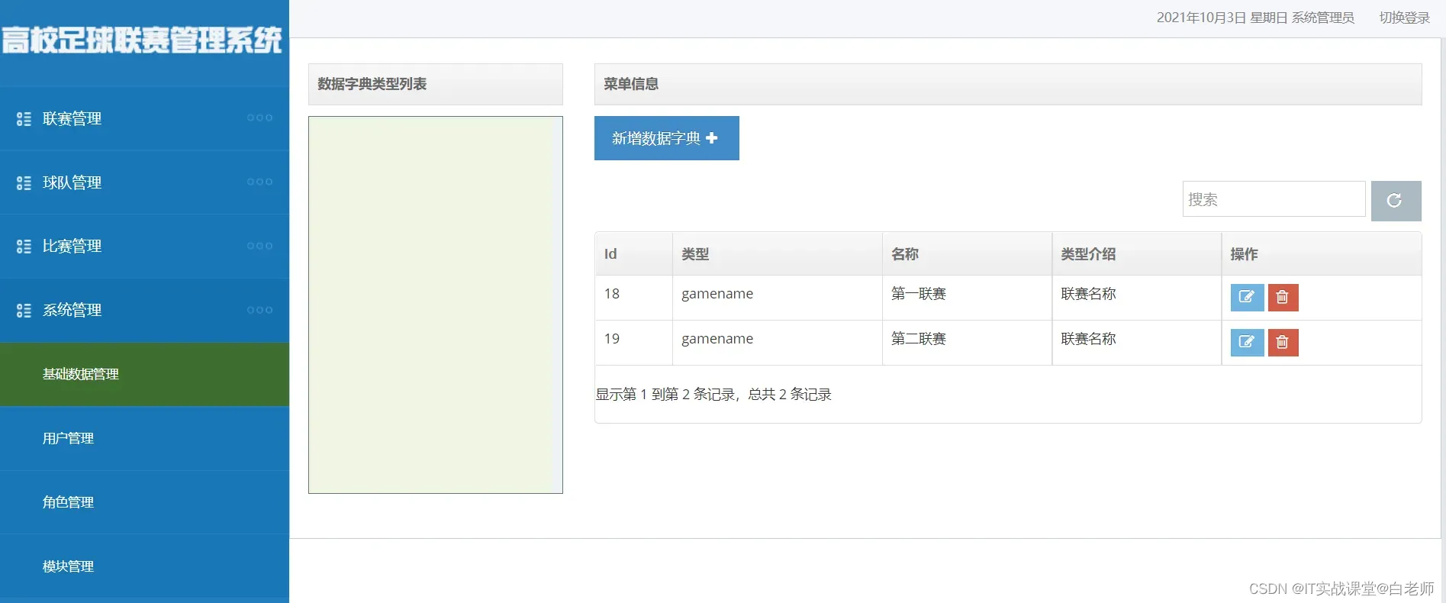The height and width of the screenshot is (603, 1446).
Task: Focus the 搜索 input field
Action: tap(1274, 199)
